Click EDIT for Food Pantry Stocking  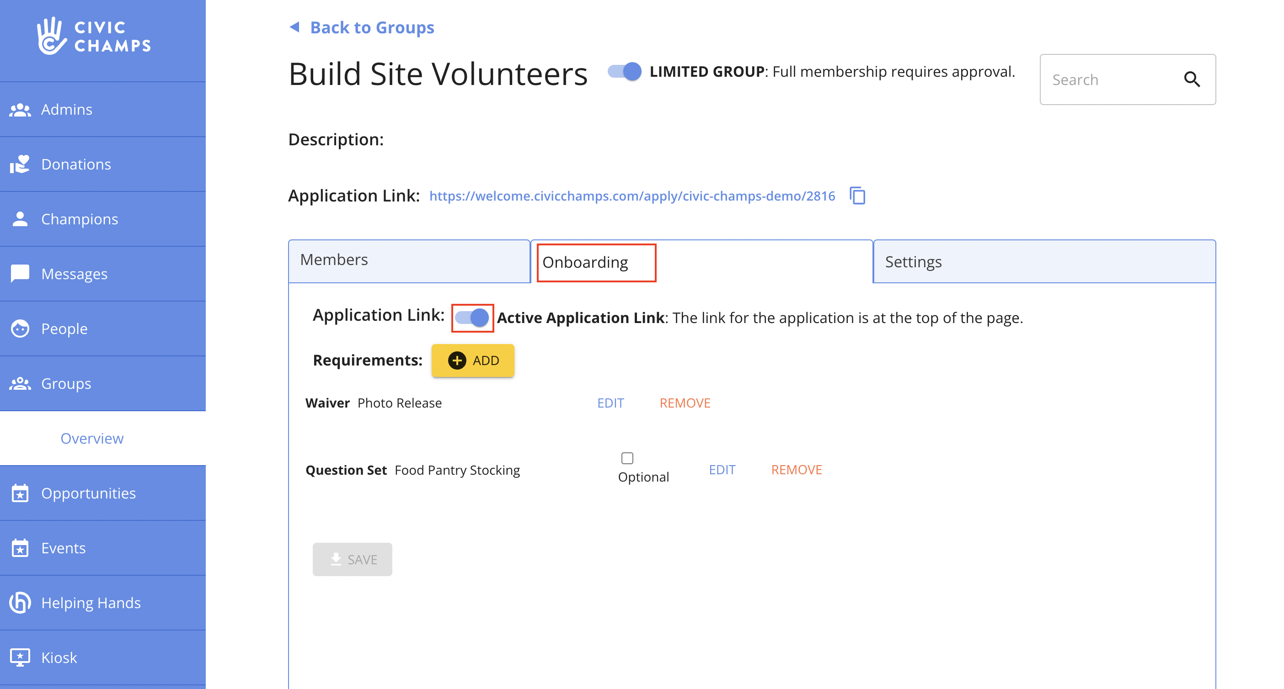(722, 470)
